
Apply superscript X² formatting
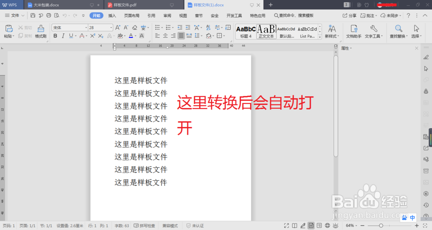92,36
